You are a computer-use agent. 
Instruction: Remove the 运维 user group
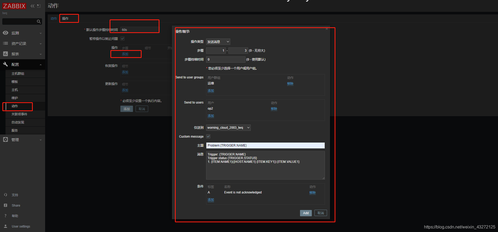[290, 84]
